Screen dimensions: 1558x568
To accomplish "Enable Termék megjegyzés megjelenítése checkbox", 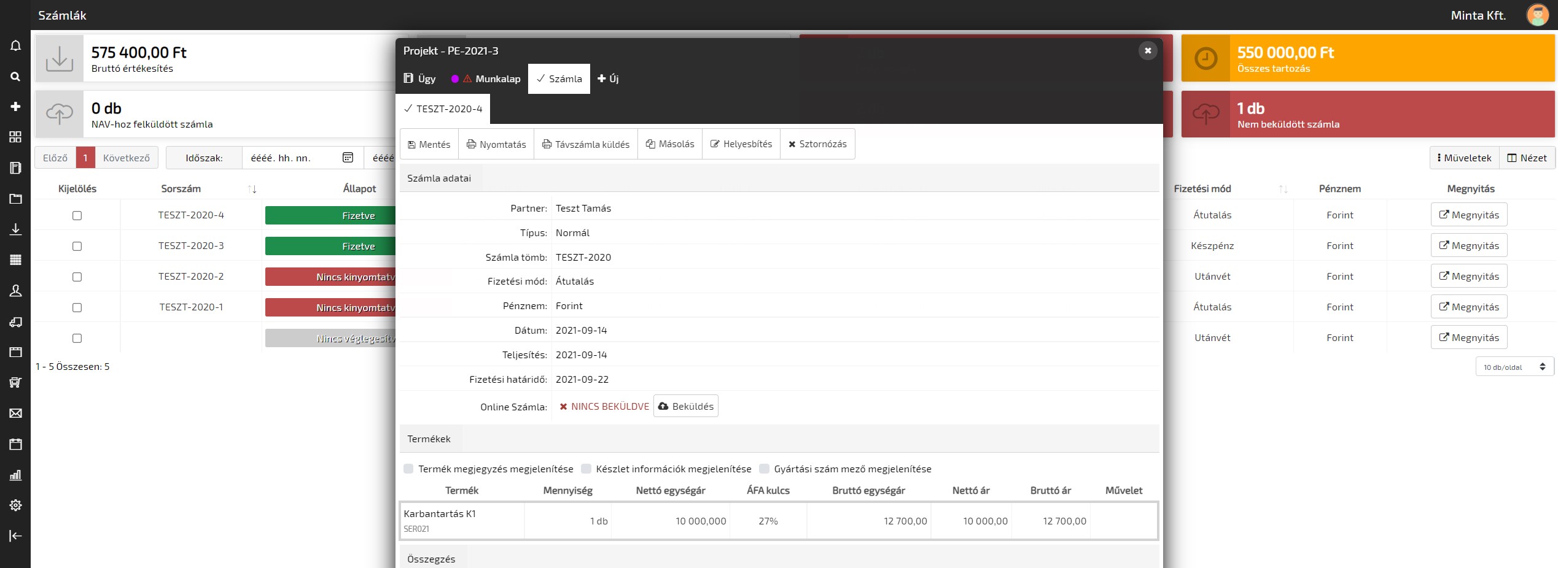I will tap(408, 469).
